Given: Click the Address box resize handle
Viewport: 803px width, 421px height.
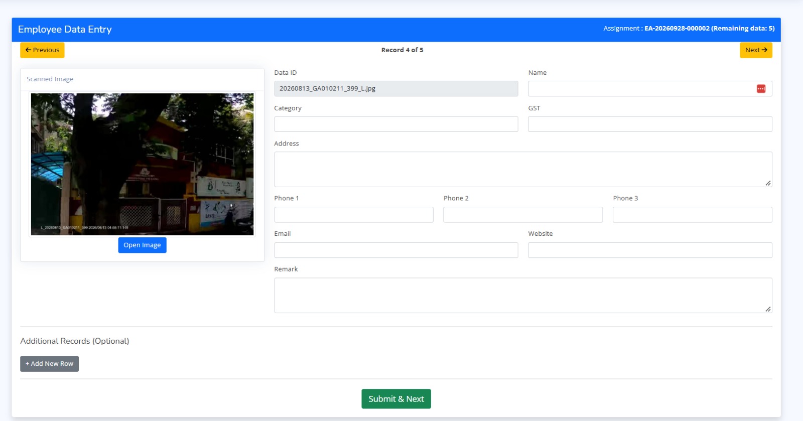Looking at the screenshot, I should click(x=768, y=183).
